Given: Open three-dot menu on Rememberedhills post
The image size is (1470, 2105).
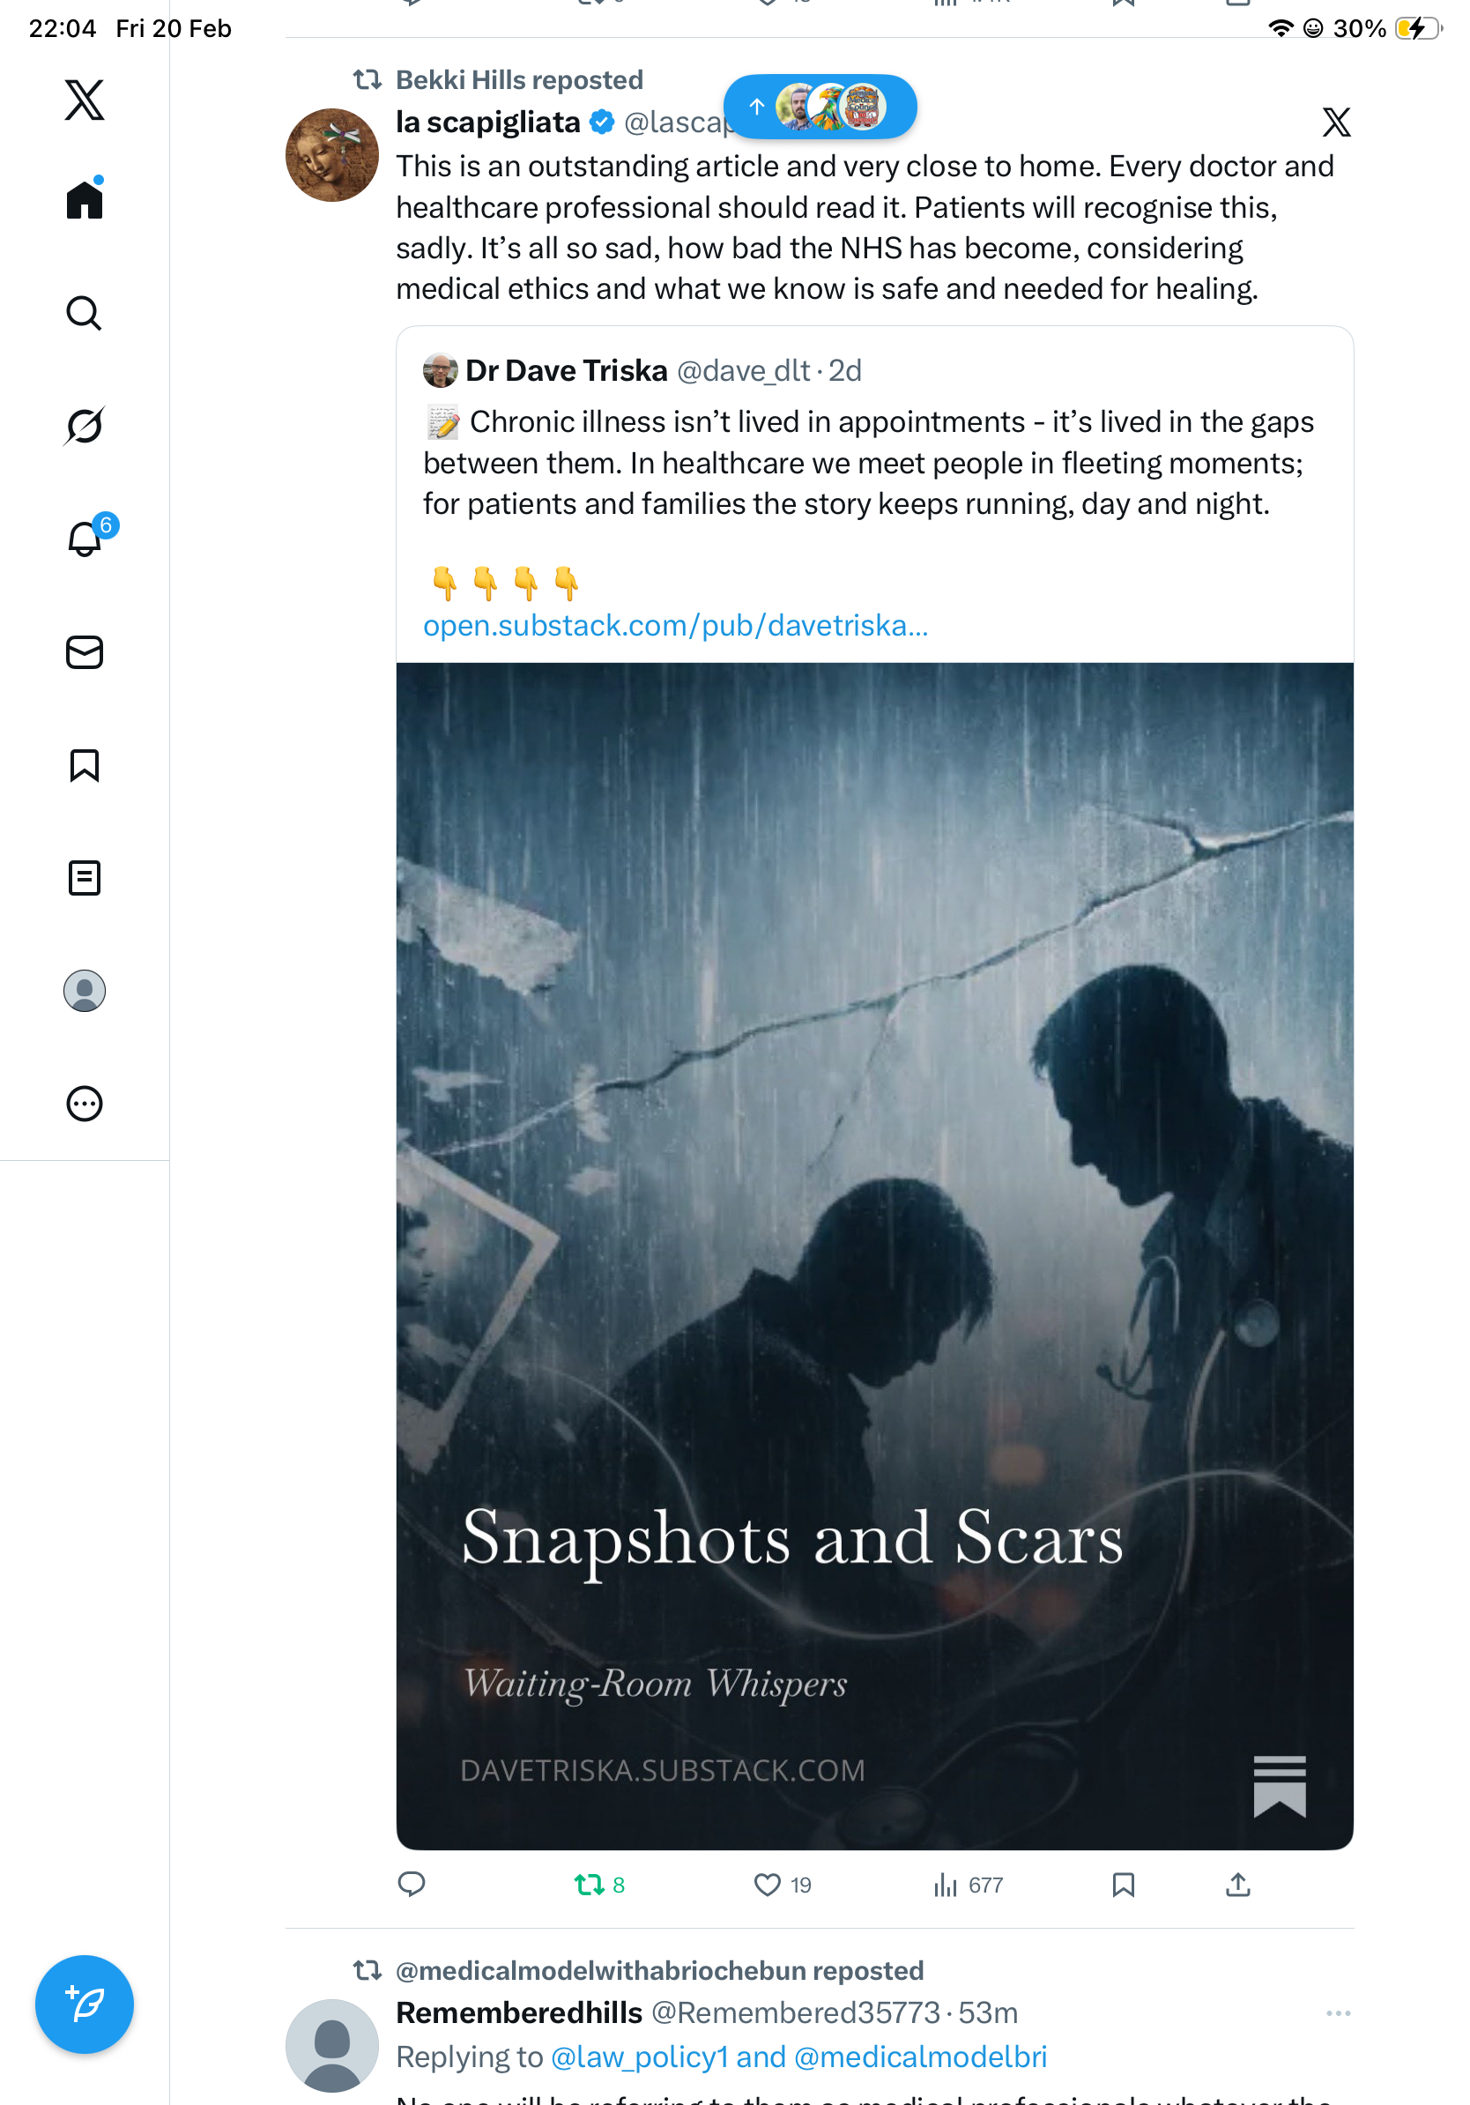Looking at the screenshot, I should click(x=1338, y=2012).
